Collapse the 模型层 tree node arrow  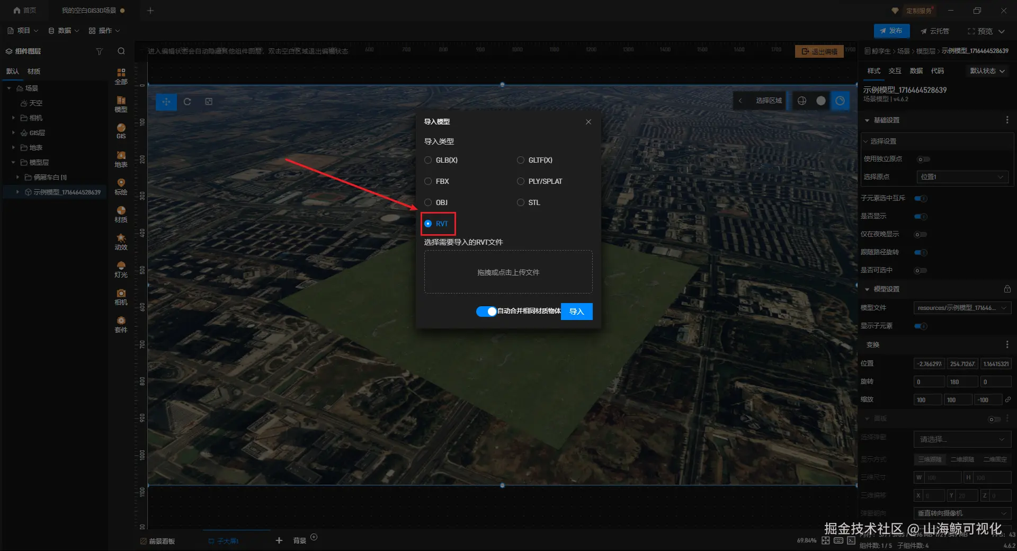(13, 162)
